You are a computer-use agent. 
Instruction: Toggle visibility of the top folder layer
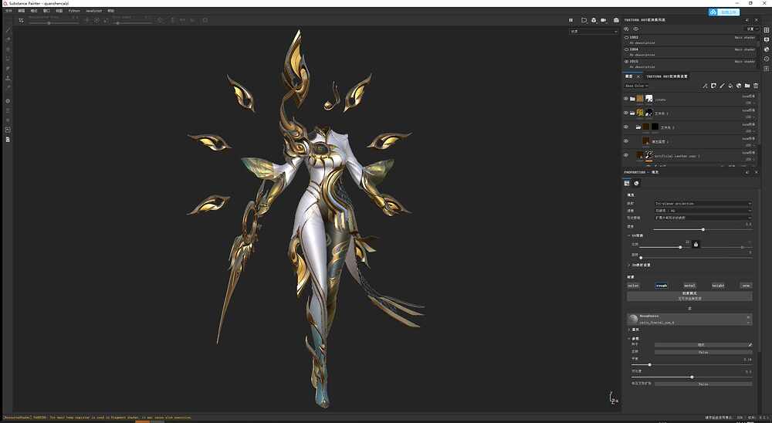tap(626, 99)
